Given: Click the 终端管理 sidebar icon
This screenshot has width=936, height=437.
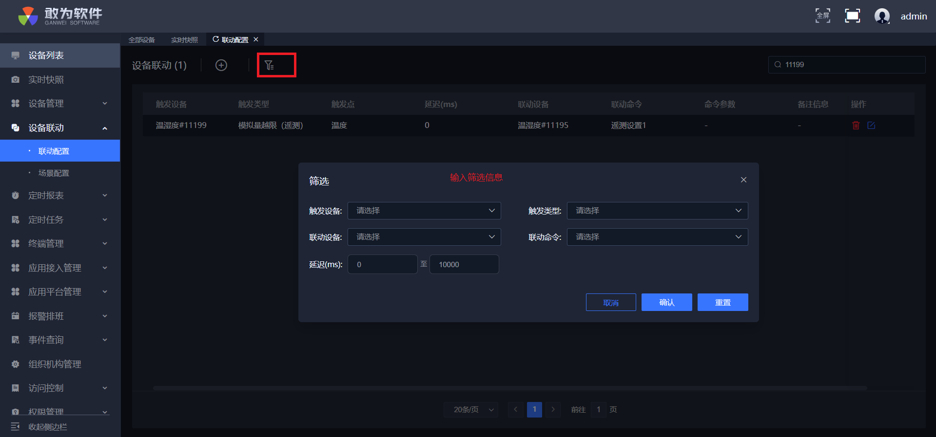Looking at the screenshot, I should 16,243.
